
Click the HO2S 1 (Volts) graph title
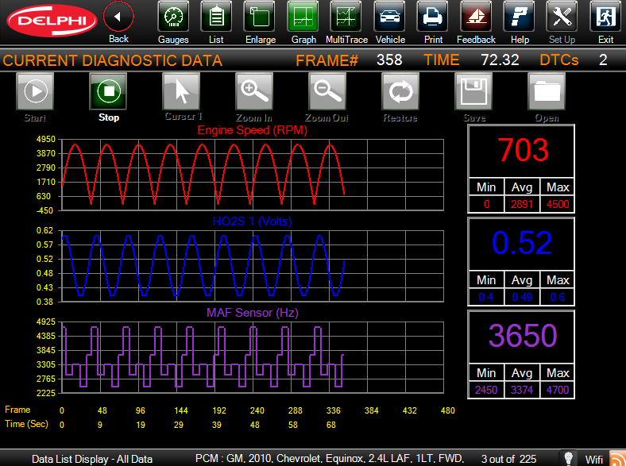[253, 221]
